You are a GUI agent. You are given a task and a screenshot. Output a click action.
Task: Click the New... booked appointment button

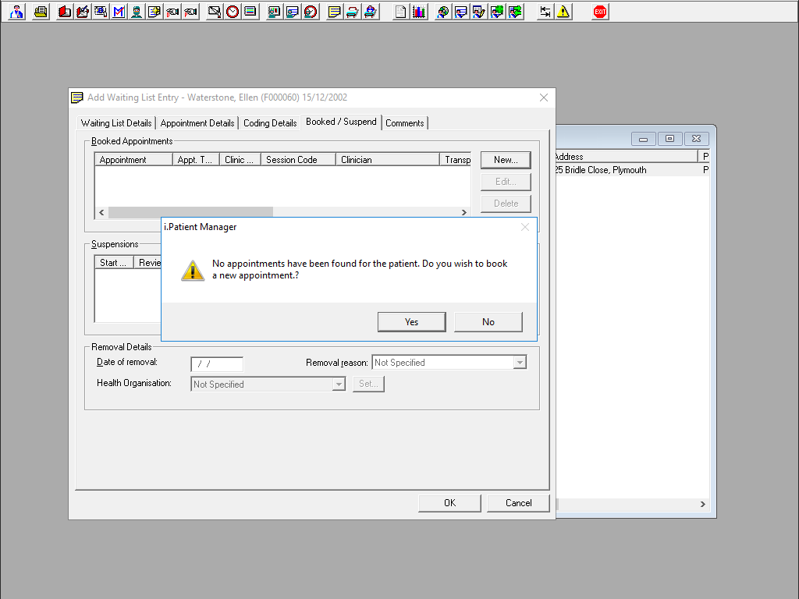(x=506, y=160)
